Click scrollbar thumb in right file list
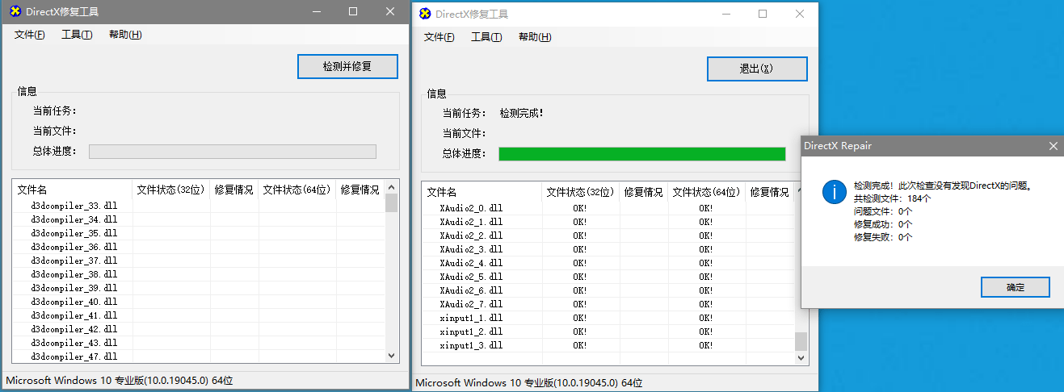 [801, 341]
